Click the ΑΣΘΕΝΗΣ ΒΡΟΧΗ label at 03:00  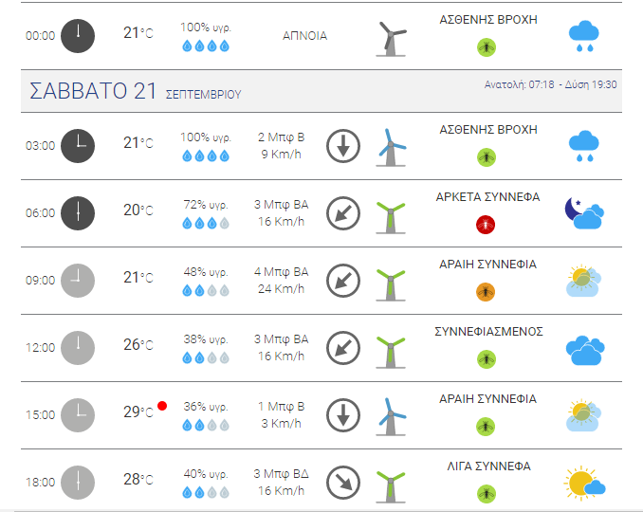point(488,130)
